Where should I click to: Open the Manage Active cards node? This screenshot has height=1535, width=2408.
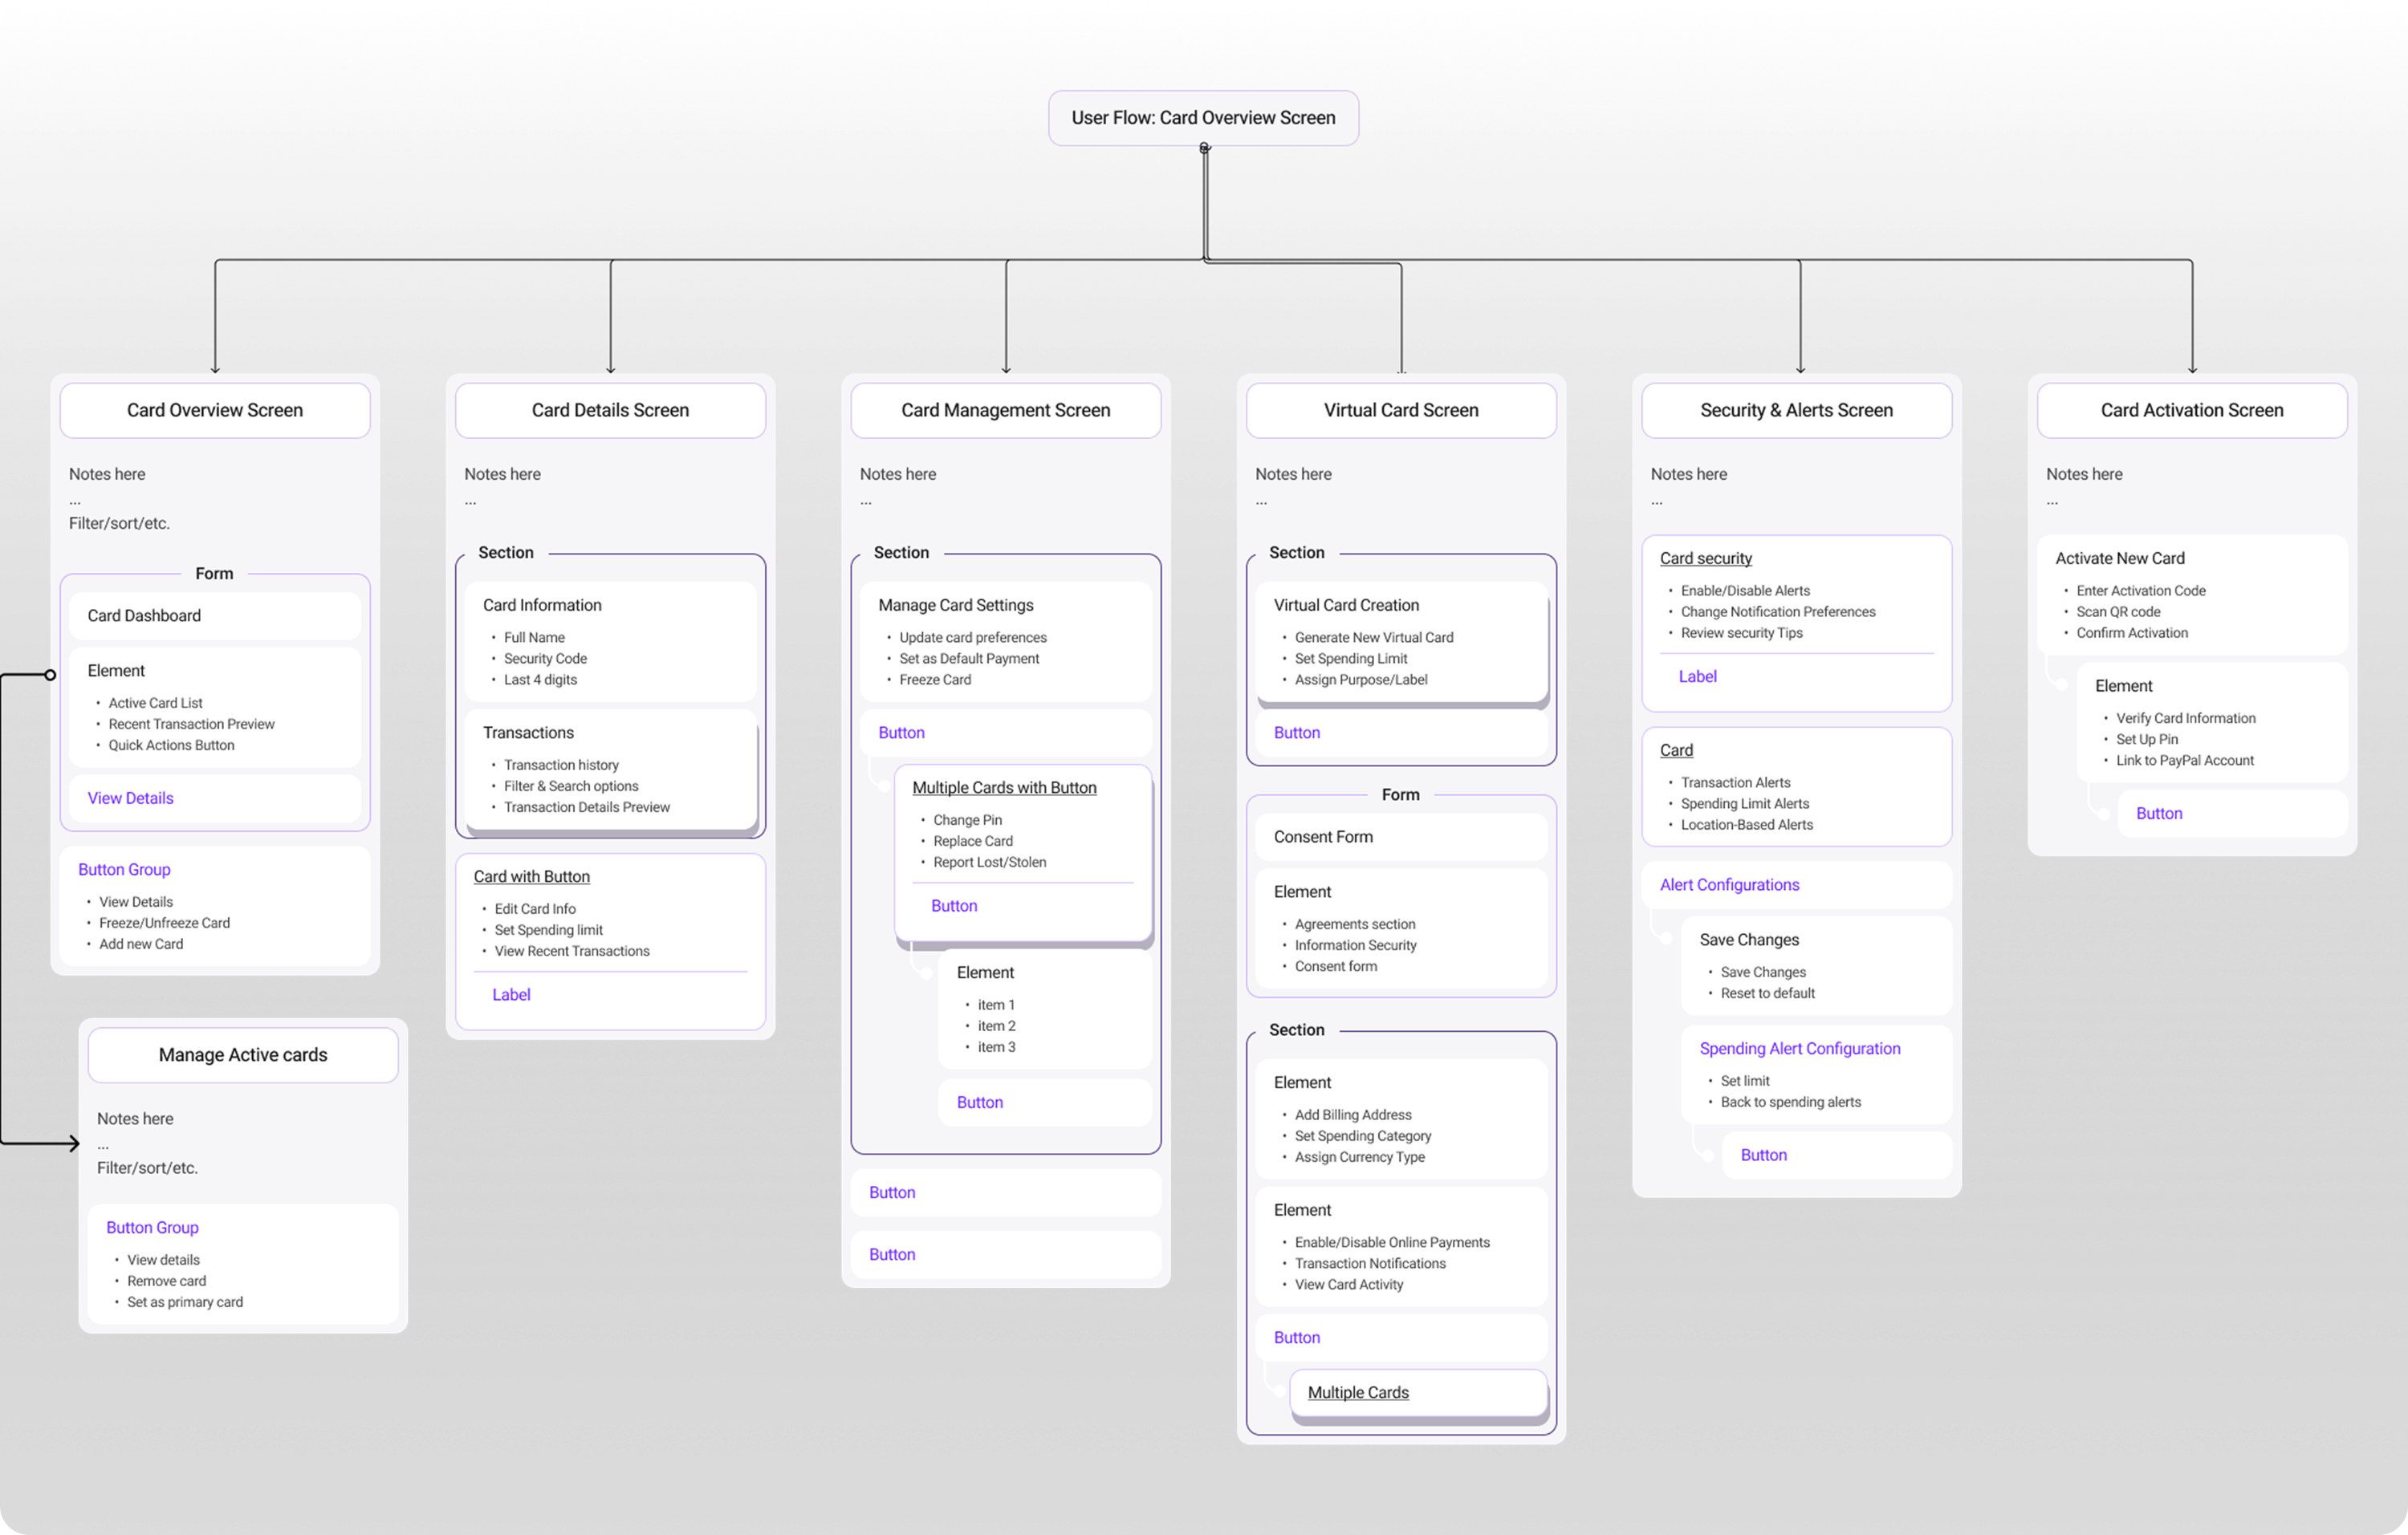click(x=242, y=1054)
